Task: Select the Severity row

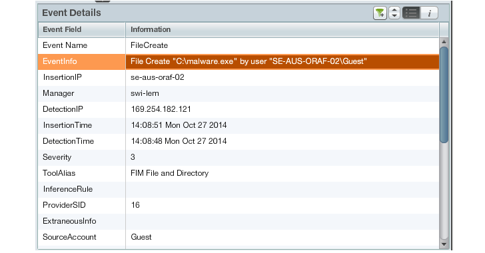Action: [239, 157]
